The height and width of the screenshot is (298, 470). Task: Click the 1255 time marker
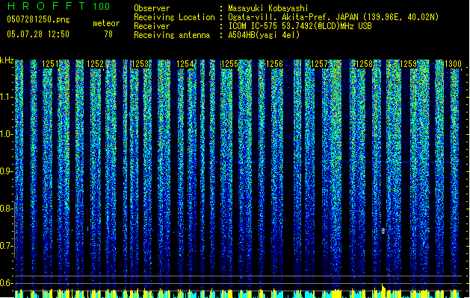click(x=229, y=64)
